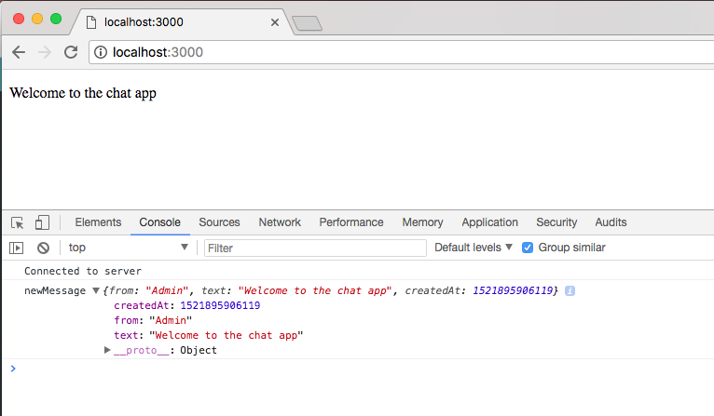Click the new tab button

[306, 23]
